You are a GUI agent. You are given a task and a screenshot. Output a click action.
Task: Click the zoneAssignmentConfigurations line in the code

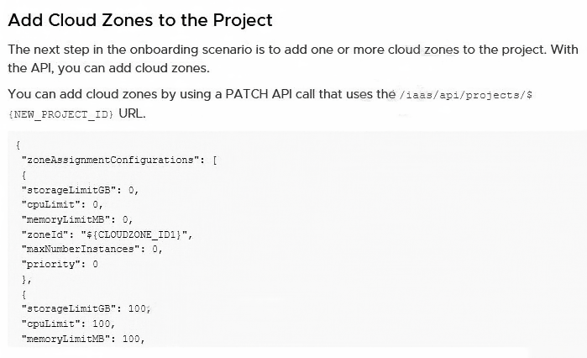[119, 161]
